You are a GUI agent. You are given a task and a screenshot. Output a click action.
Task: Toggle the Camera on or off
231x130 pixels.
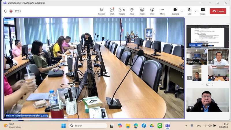(x=175, y=11)
